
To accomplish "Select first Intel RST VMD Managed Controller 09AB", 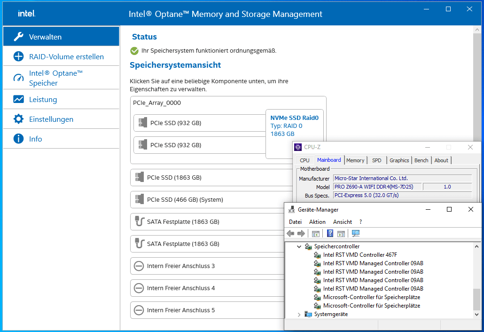I will click(x=373, y=263).
